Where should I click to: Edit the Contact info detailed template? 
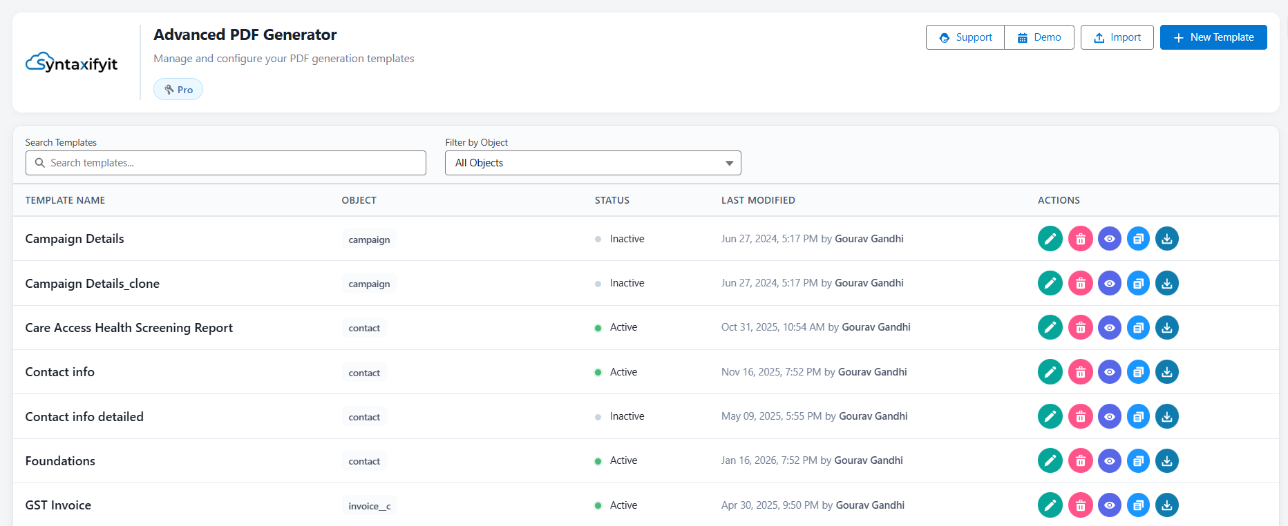1050,416
